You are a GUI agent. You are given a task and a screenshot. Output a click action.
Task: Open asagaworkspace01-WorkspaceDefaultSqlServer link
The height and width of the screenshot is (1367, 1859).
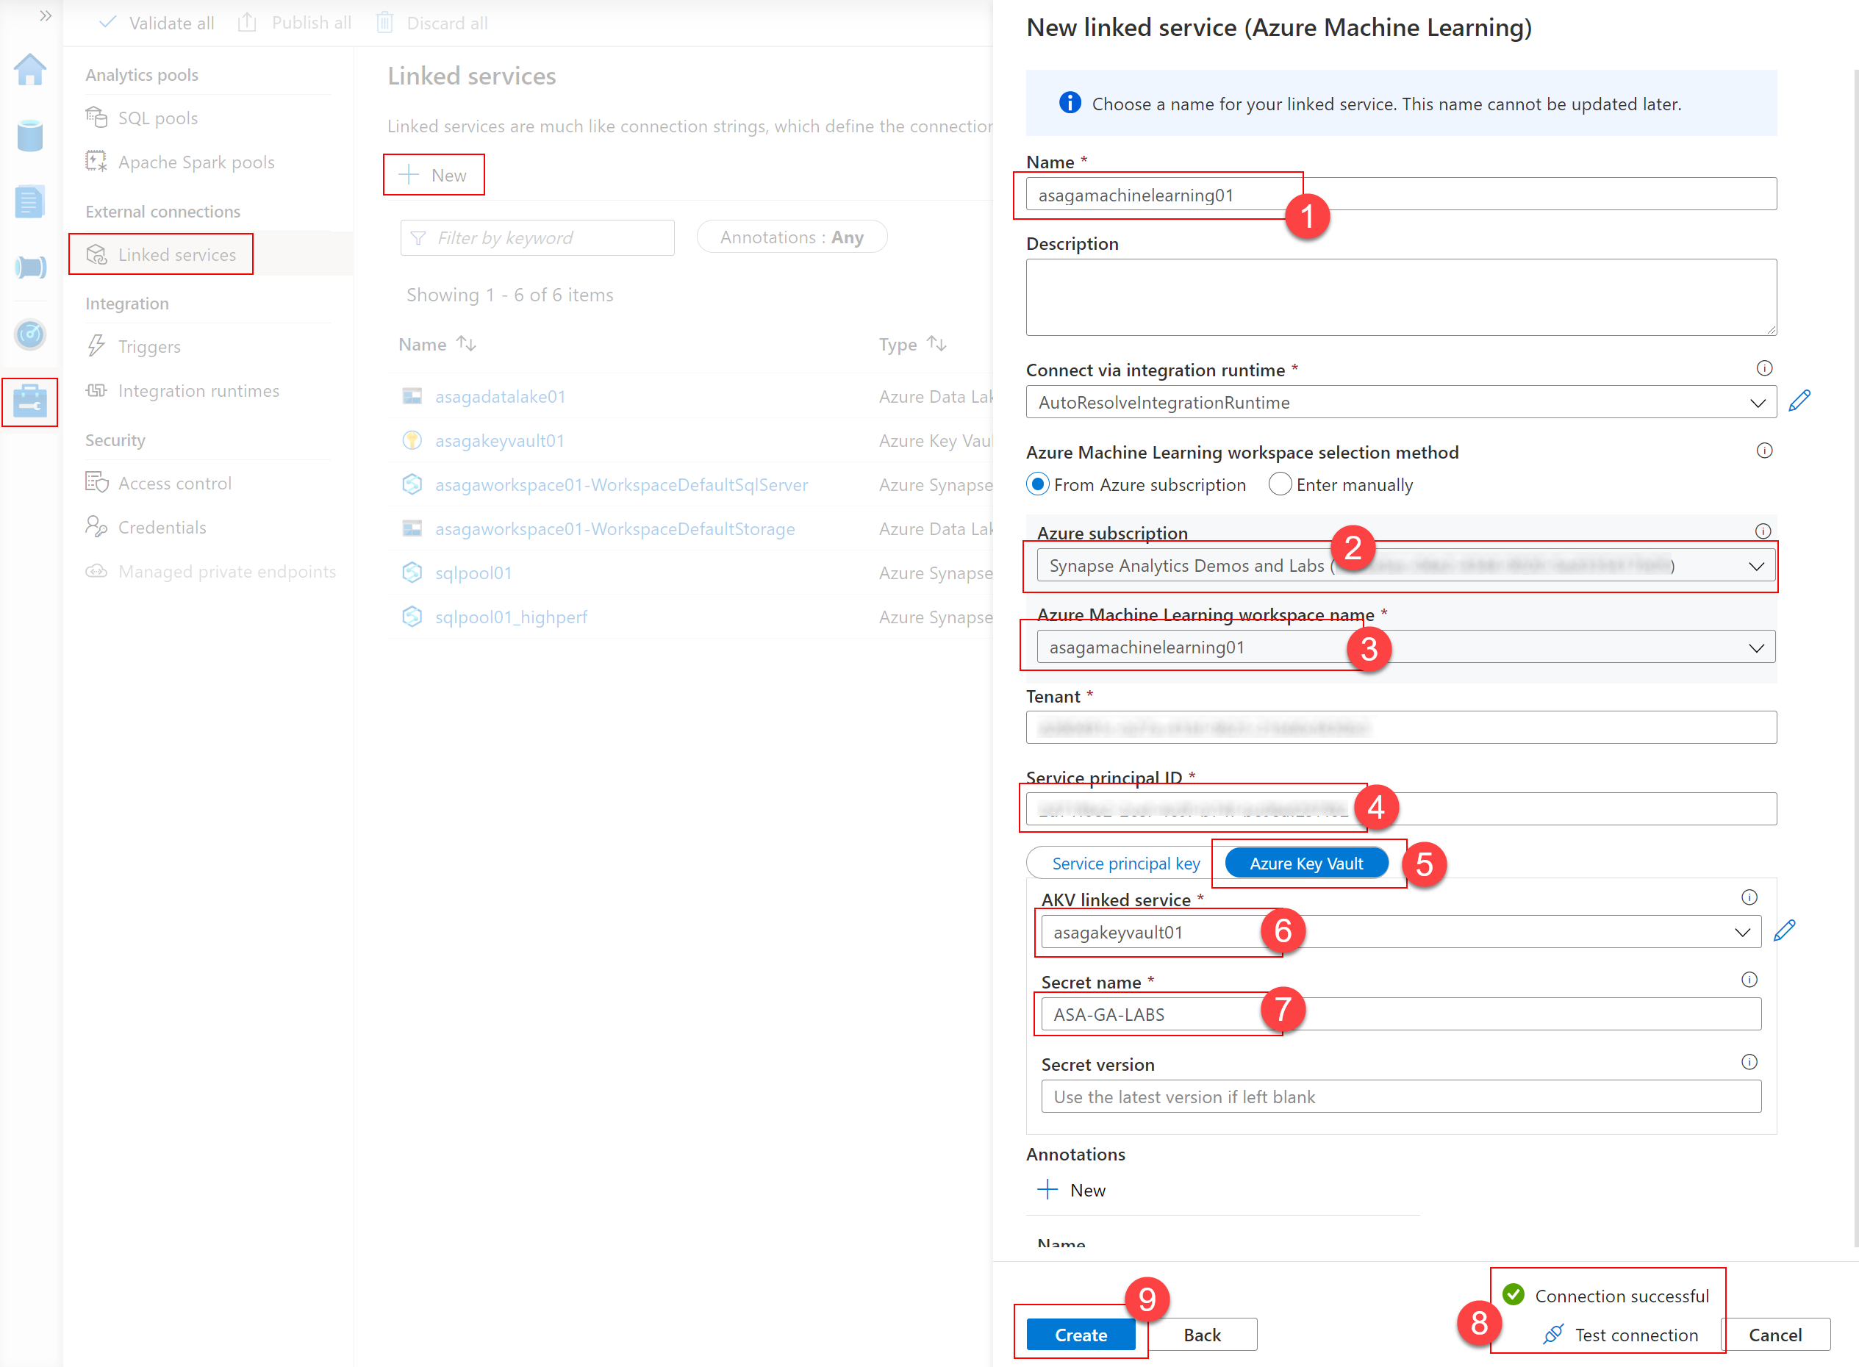(622, 485)
